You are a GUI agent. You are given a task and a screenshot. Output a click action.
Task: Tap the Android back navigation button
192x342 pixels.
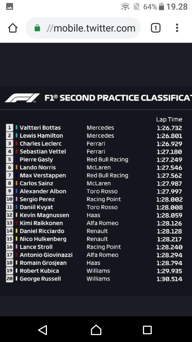[43, 330]
